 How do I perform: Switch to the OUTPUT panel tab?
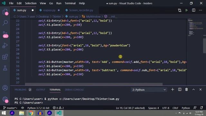(41, 90)
